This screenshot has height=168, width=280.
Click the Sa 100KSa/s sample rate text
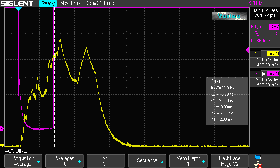(x=265, y=10)
